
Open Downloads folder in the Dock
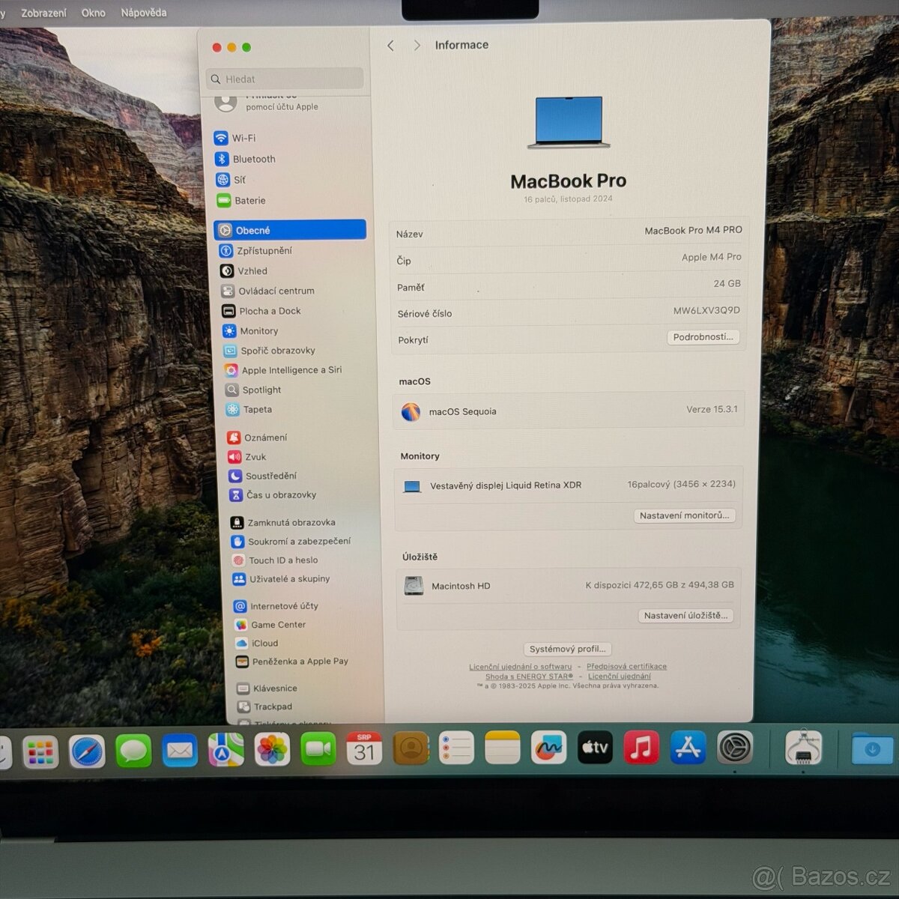(872, 748)
